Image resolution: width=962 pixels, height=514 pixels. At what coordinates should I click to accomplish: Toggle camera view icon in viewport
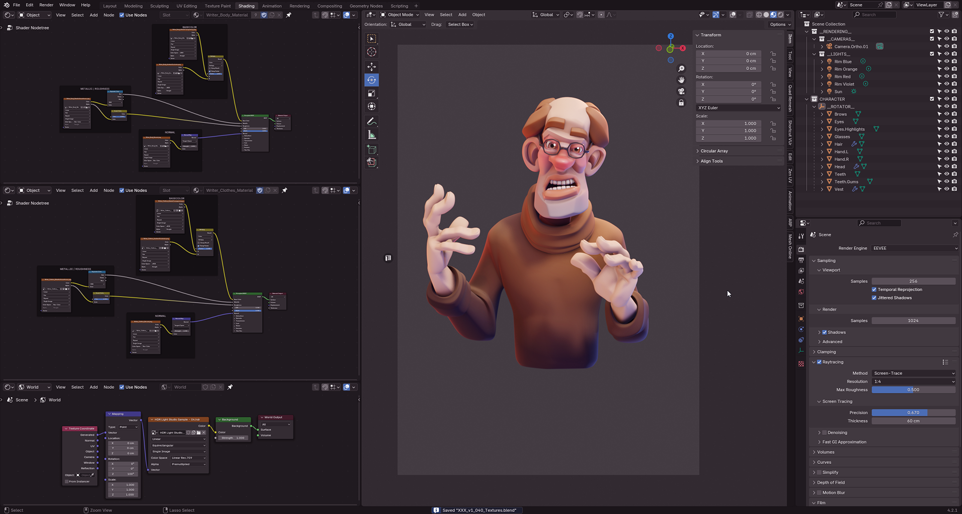[x=681, y=91]
